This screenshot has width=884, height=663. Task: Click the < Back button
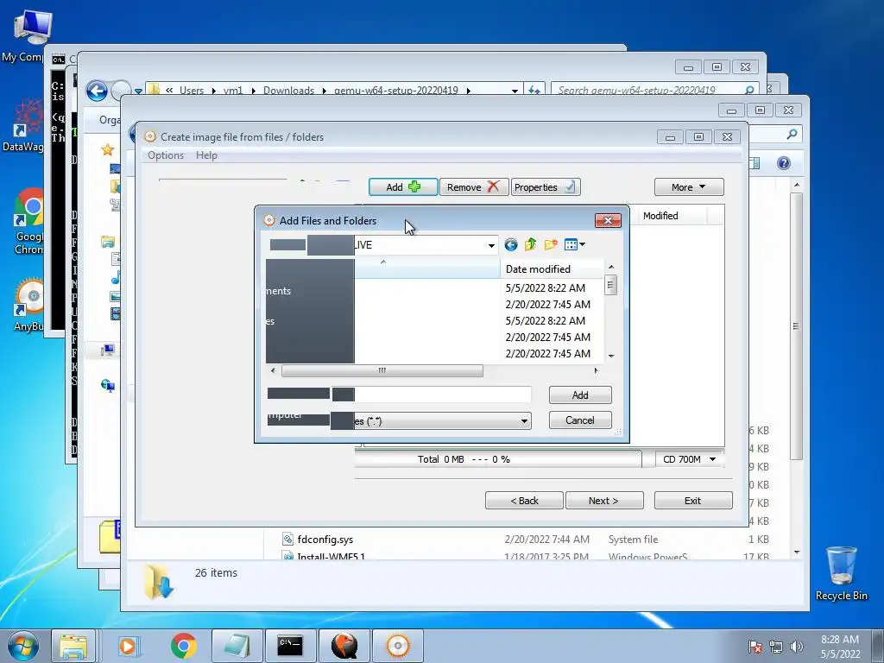(x=524, y=501)
